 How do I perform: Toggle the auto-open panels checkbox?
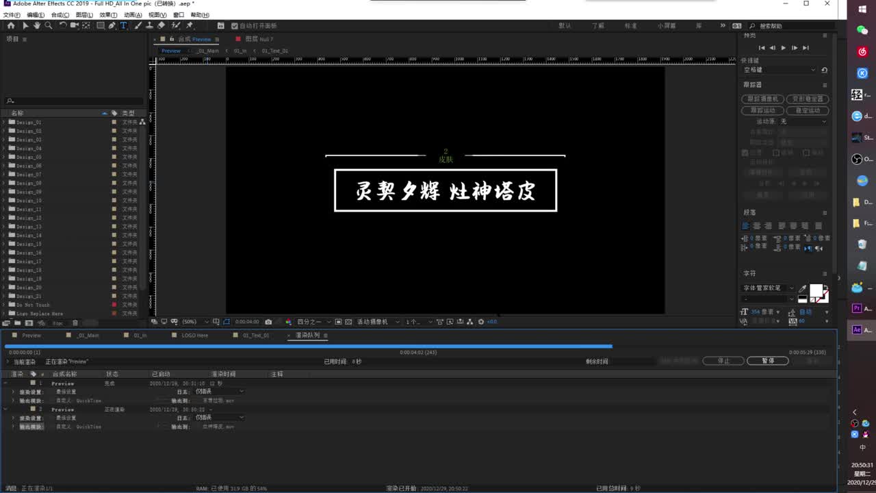click(235, 25)
